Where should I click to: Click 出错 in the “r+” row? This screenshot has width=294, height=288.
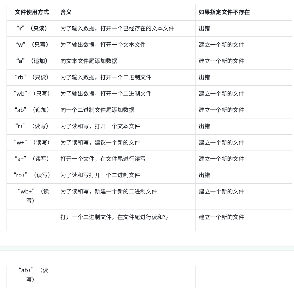(x=204, y=126)
